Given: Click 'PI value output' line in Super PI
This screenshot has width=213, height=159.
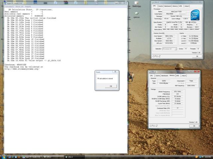Looking at the screenshot, I should pyautogui.click(x=34, y=60).
